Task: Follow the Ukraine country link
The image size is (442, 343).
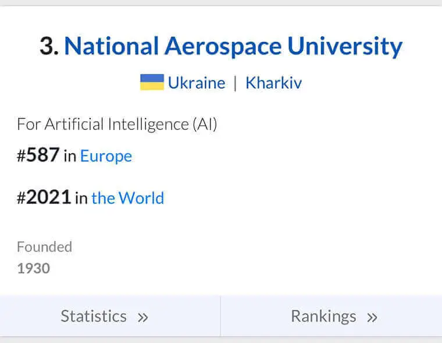Action: 196,83
